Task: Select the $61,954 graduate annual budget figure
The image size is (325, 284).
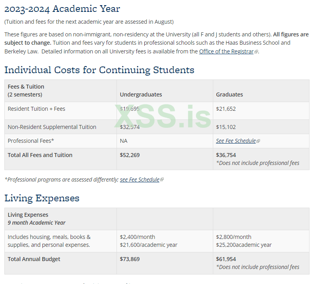Action: [226, 259]
